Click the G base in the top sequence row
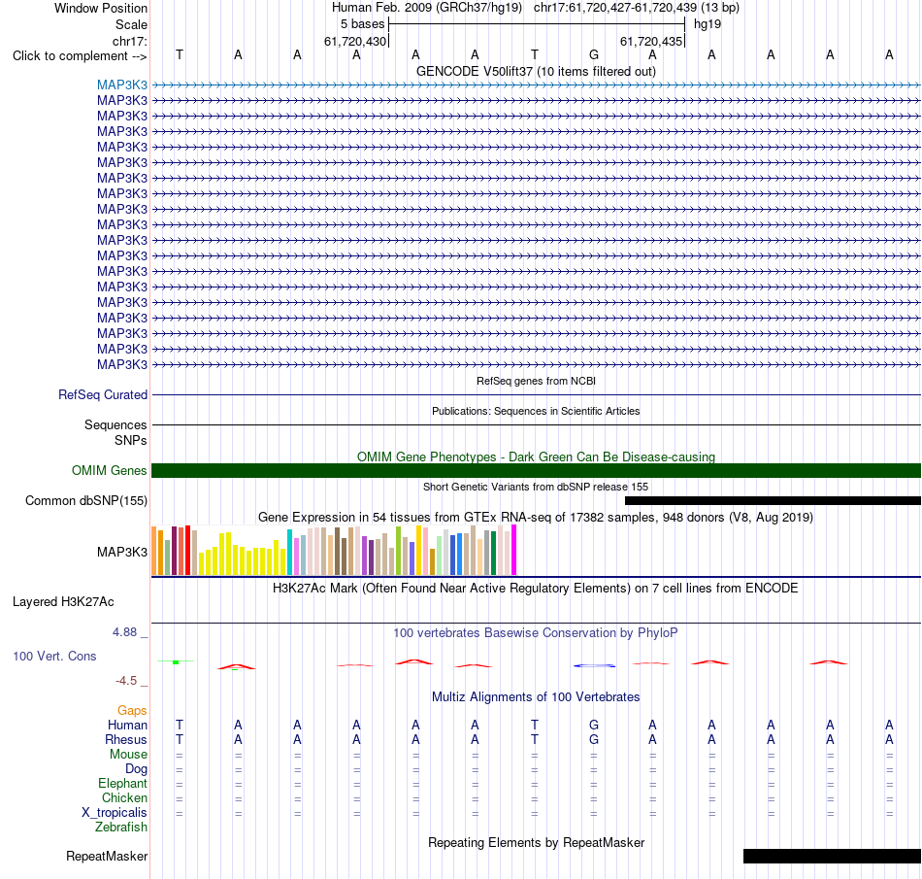 point(594,54)
